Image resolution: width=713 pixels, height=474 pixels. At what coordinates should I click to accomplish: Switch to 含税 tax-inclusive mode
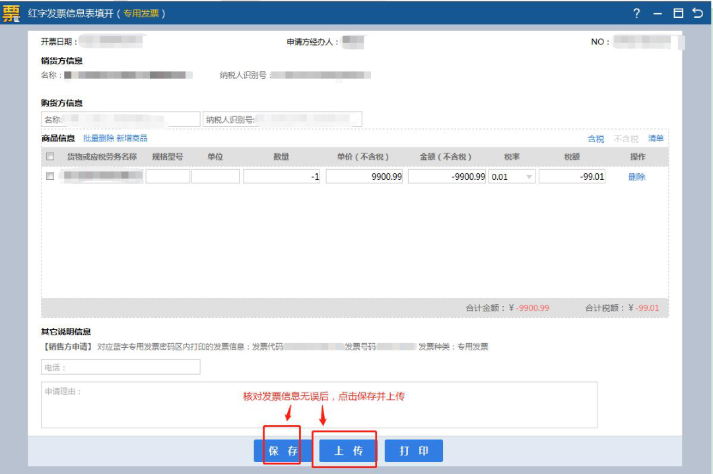tap(595, 139)
